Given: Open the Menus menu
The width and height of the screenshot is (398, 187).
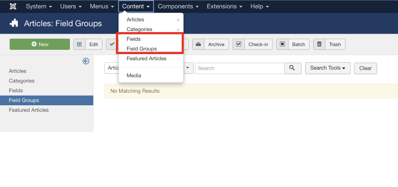Looking at the screenshot, I should 102,7.
